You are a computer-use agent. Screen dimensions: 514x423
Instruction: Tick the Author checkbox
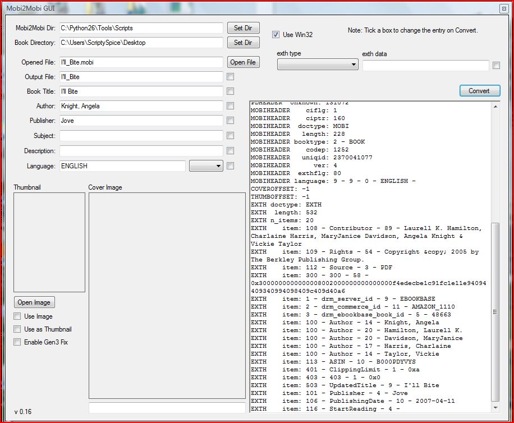tap(231, 106)
